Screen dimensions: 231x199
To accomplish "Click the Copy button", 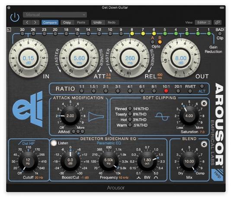I will coord(67,22).
